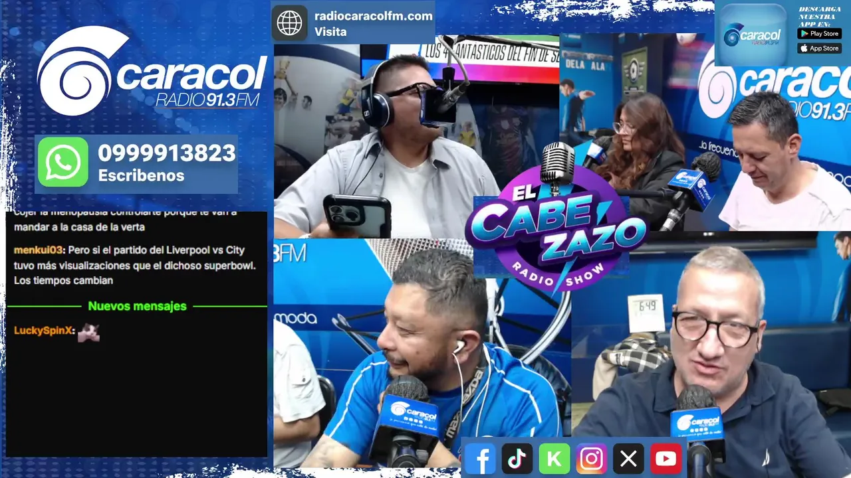Click 'mandar a la casa de la verta' text
The width and height of the screenshot is (851, 478).
[x=79, y=226]
